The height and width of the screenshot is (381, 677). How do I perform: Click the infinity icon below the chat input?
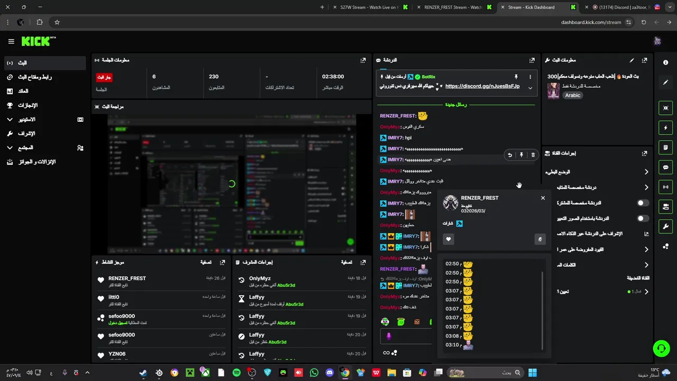click(386, 353)
